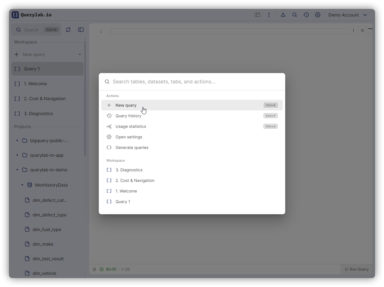Select Query history in the Actions list
Image resolution: width=384 pixels, height=287 pixels.
point(128,116)
